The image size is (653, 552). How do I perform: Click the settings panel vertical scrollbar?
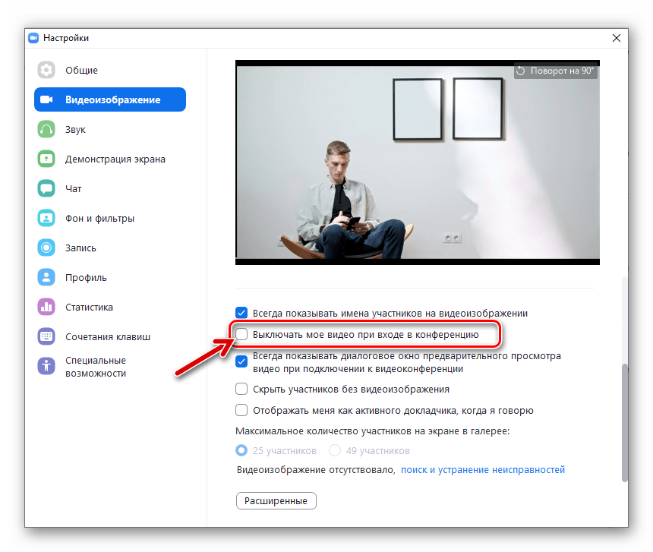[x=624, y=422]
